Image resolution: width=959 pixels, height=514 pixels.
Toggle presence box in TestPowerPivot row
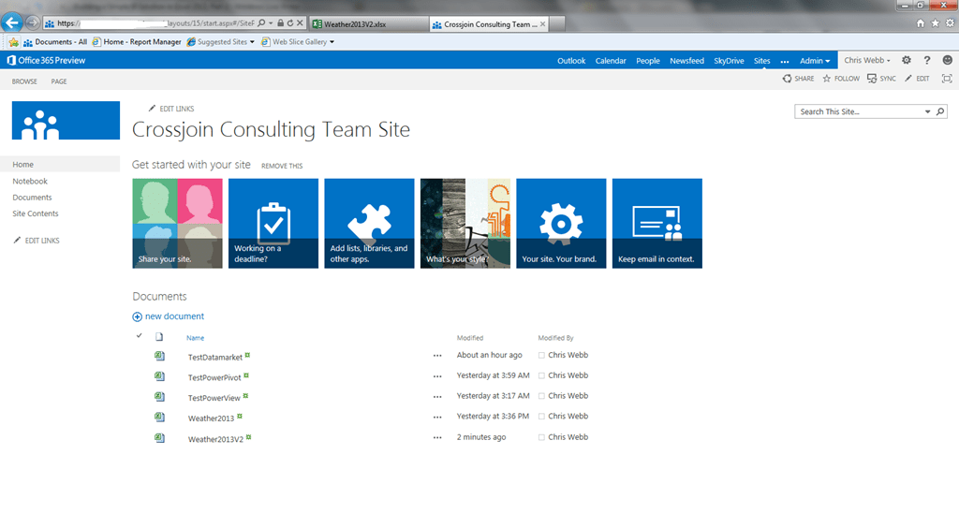click(541, 375)
